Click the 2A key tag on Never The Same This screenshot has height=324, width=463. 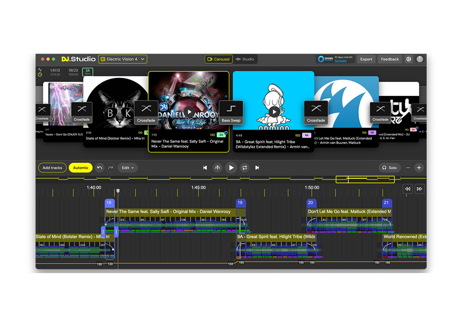click(x=221, y=135)
